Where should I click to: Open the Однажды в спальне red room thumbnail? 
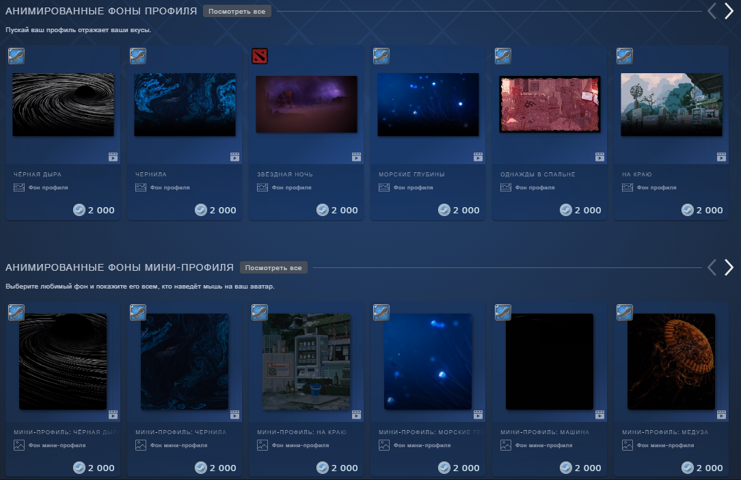[x=550, y=105]
